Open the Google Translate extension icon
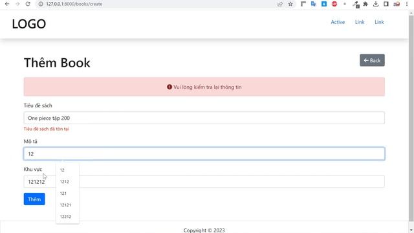414x233 pixels. tap(313, 4)
